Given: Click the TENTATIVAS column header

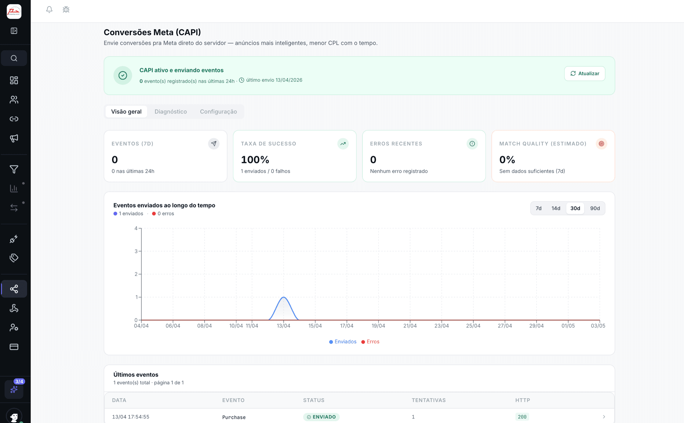Looking at the screenshot, I should [x=428, y=400].
